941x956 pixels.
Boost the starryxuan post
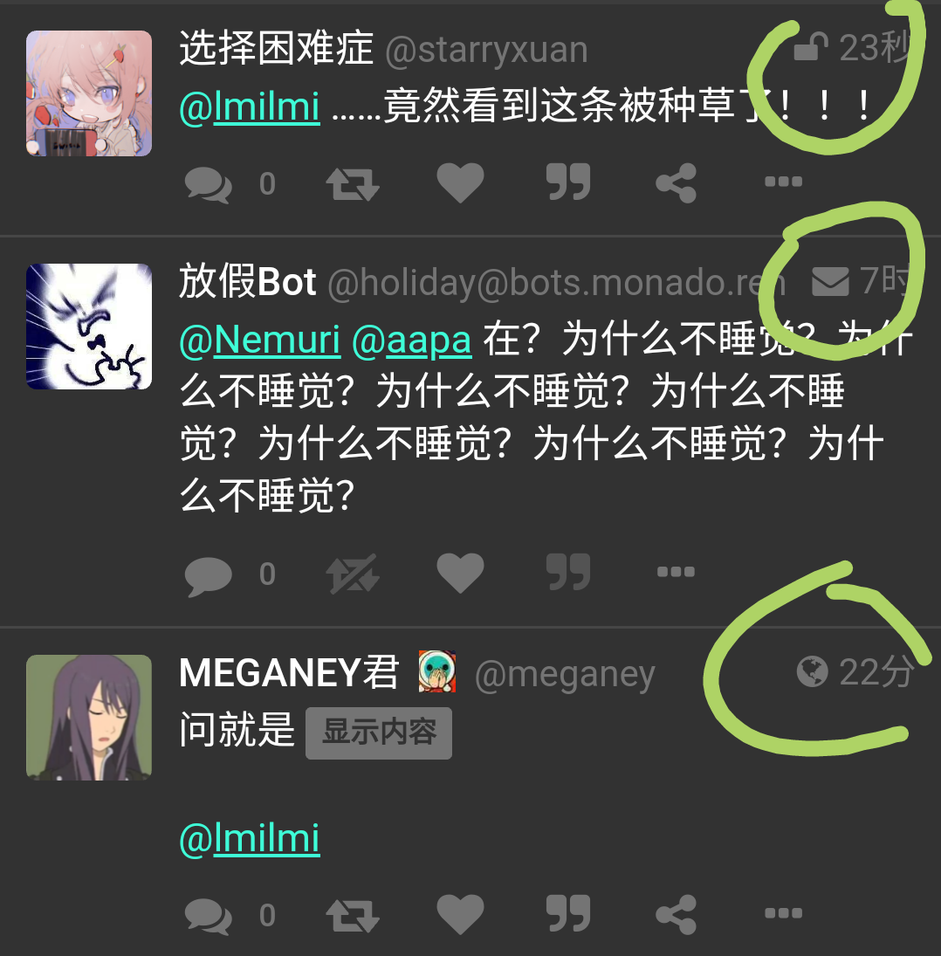coord(353,183)
